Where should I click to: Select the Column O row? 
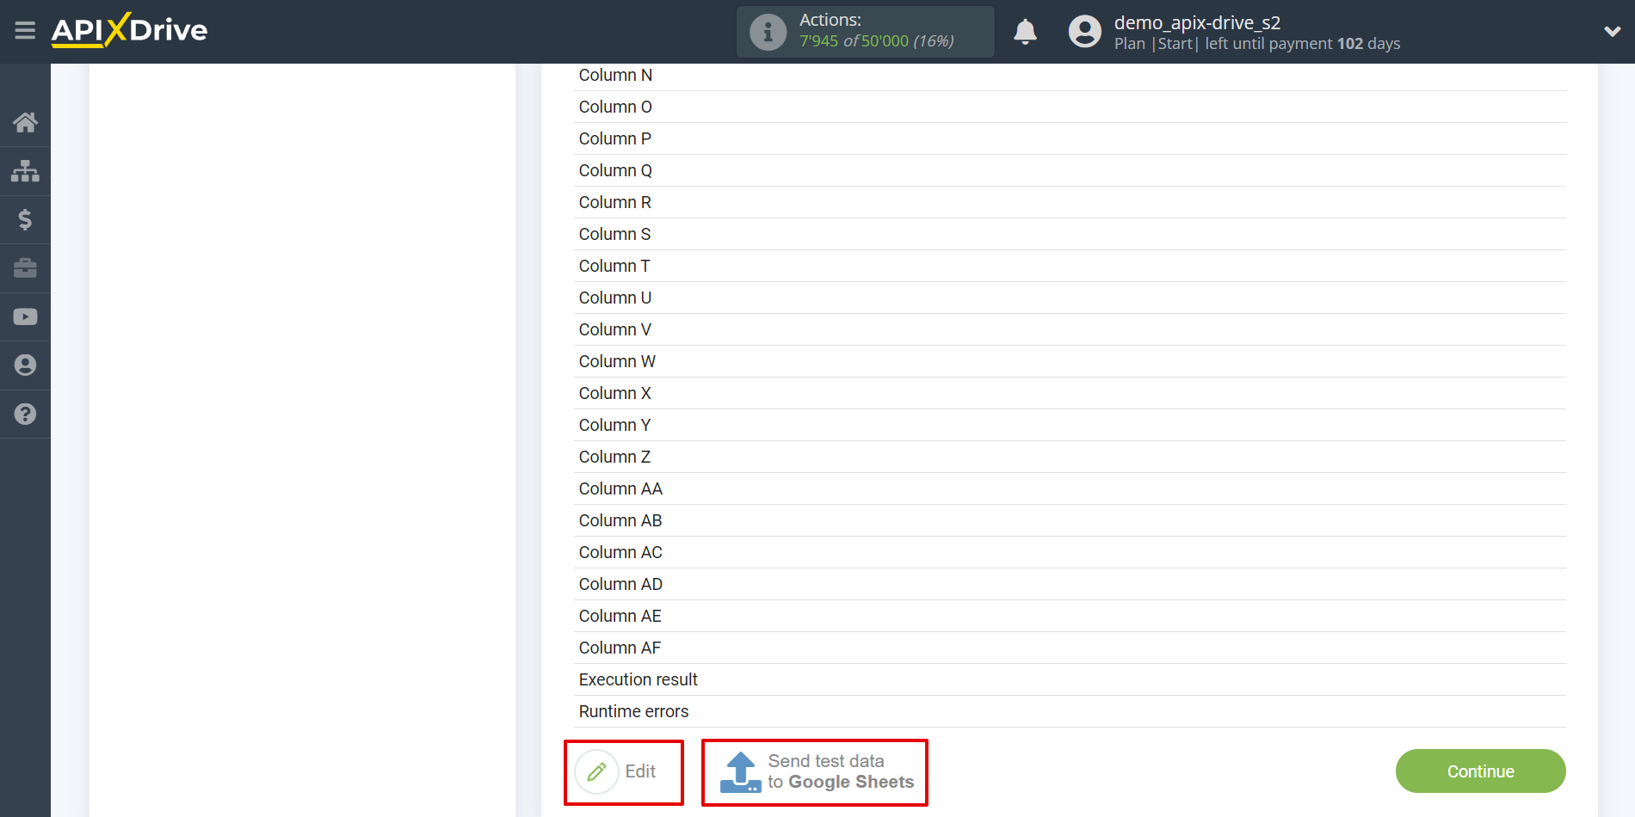click(x=1069, y=107)
